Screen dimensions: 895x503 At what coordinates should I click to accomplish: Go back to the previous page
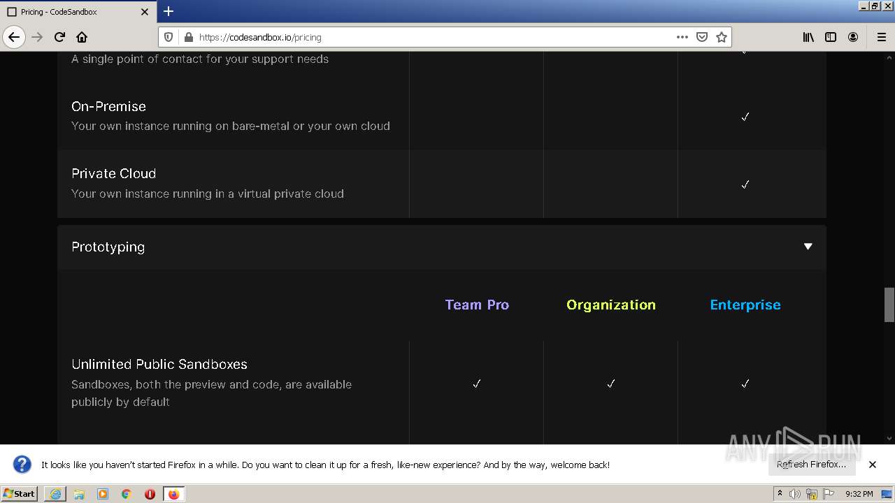coord(14,37)
